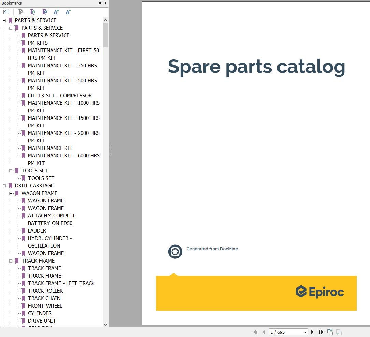Image resolution: width=370 pixels, height=337 pixels.
Task: Open MAINTENANCE KIT - 2000 HRS PM KIT
Action: (64, 137)
